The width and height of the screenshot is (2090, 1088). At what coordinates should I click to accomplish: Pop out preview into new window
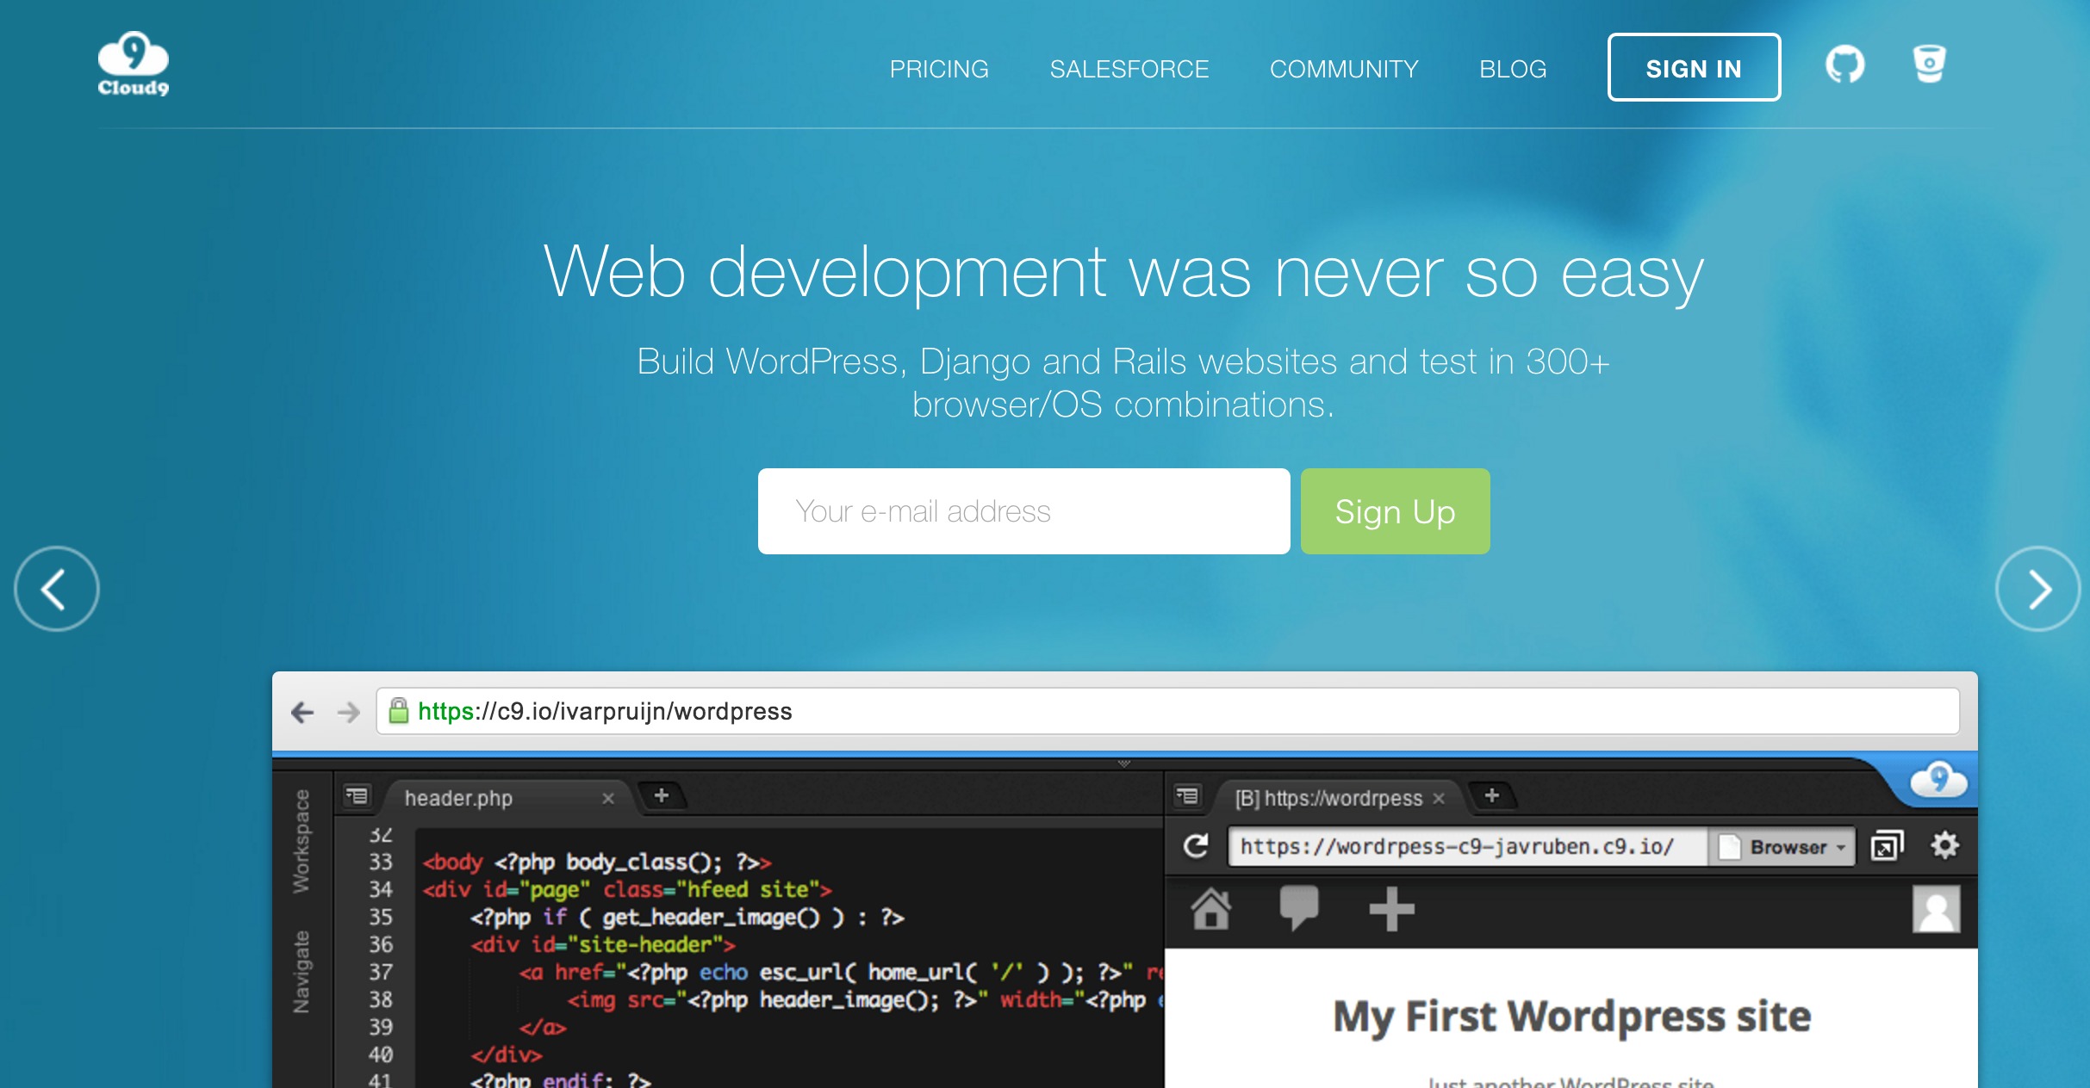click(1887, 846)
